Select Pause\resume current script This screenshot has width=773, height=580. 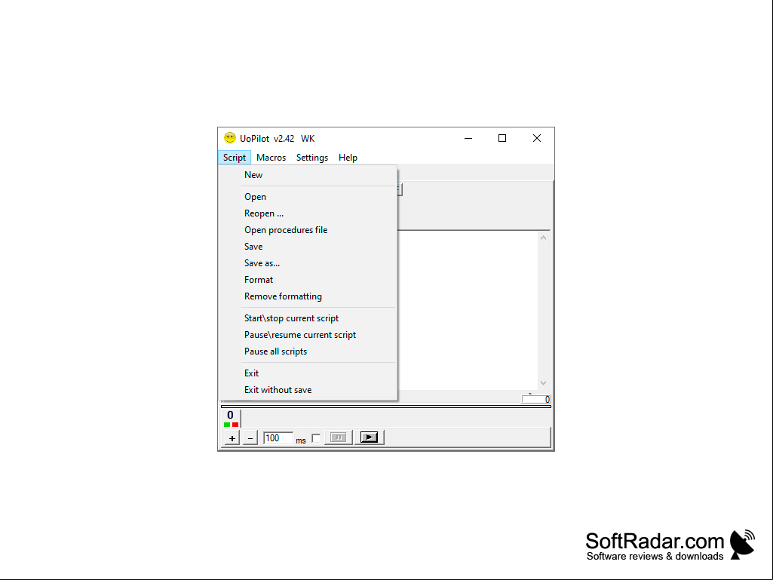click(308, 335)
